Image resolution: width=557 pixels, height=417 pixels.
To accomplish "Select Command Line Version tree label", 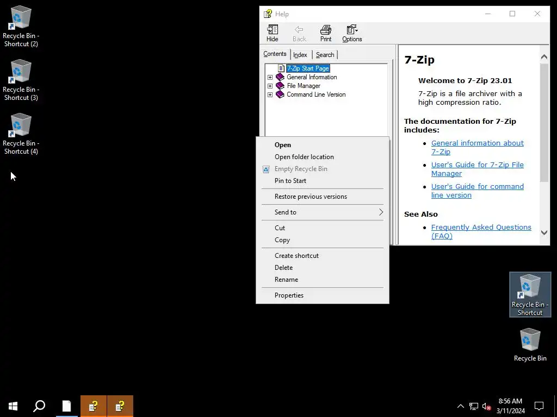I will pos(316,94).
